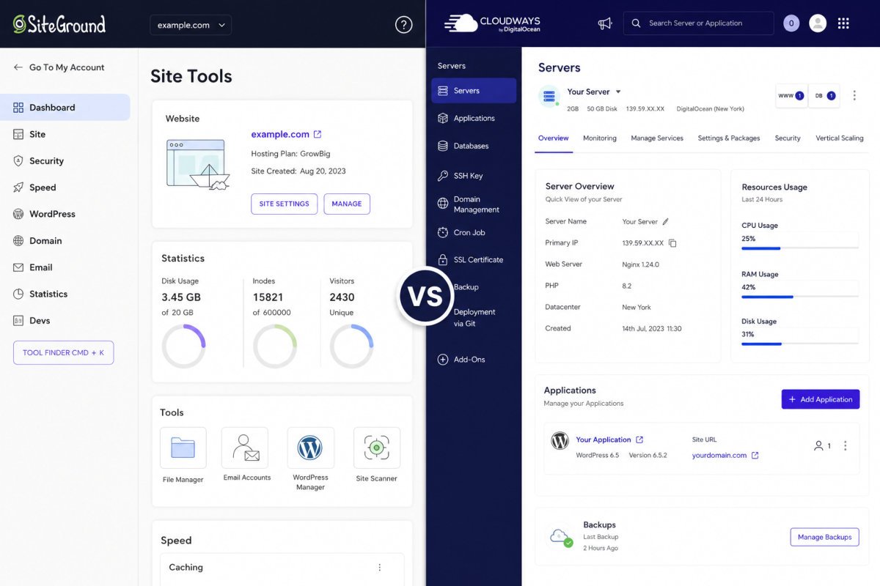Focus the Search Server or Application field
This screenshot has width=880, height=586.
698,23
